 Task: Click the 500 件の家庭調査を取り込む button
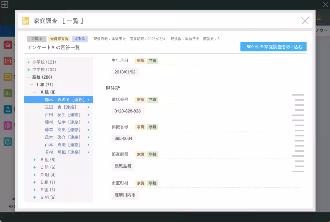[273, 46]
